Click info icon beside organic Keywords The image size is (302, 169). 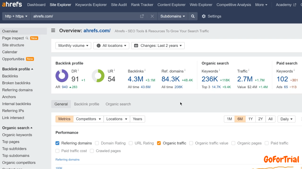[x=219, y=70]
